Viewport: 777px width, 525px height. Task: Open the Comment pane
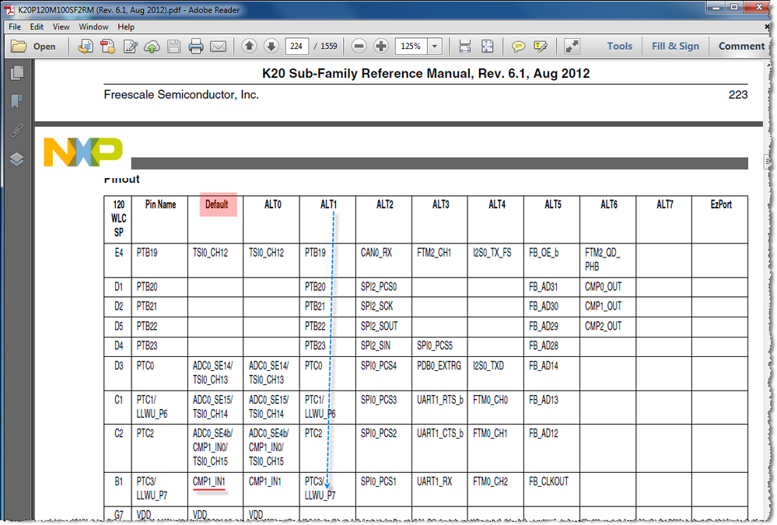coord(741,46)
